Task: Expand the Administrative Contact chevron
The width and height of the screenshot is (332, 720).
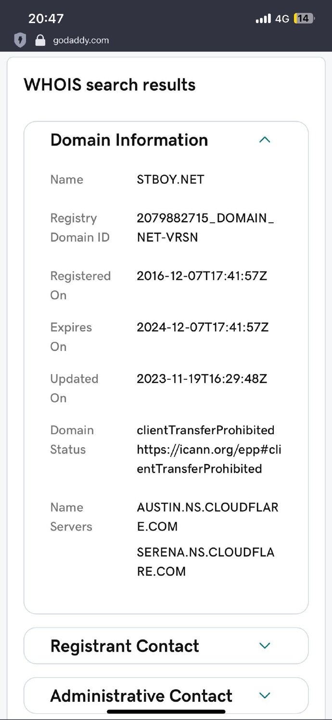Action: click(x=265, y=695)
